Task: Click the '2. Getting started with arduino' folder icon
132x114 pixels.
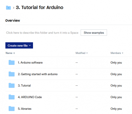Action: 12,74
